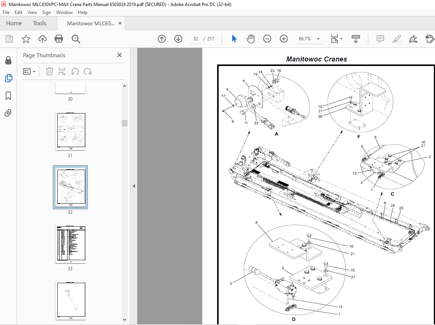Activate the Hand pan tool

tap(251, 39)
